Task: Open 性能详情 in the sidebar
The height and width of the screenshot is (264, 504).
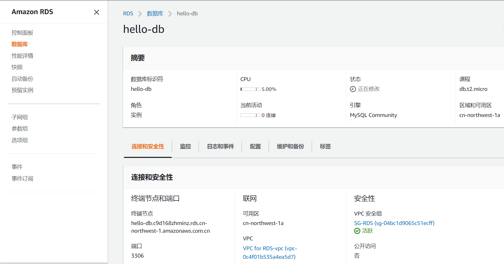Action: click(22, 56)
